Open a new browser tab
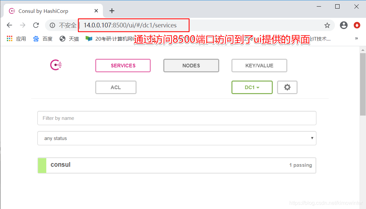This screenshot has height=209, width=366. point(112,11)
